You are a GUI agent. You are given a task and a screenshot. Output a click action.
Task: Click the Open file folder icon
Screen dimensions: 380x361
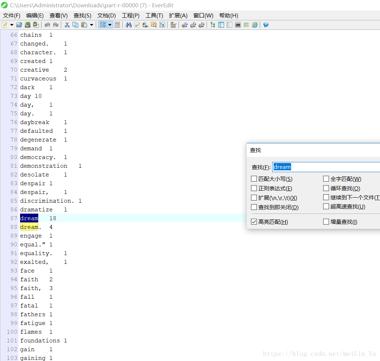19,25
